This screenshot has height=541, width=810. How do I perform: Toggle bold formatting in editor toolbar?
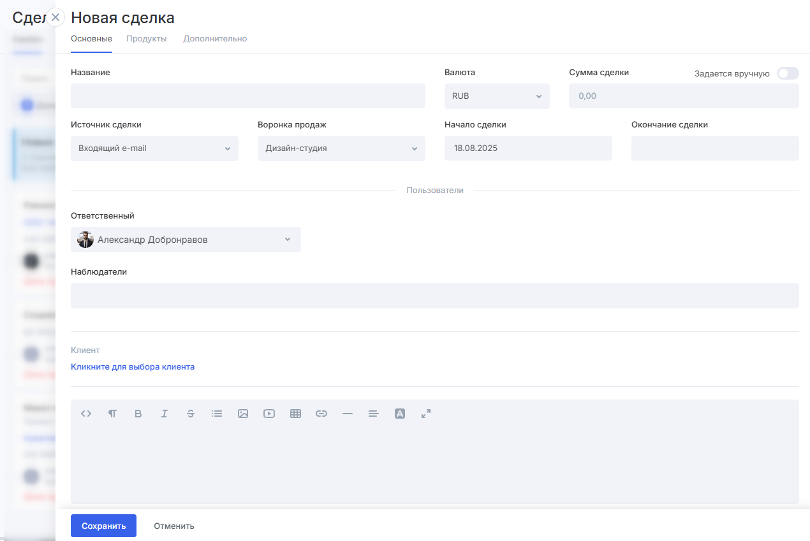pyautogui.click(x=138, y=414)
